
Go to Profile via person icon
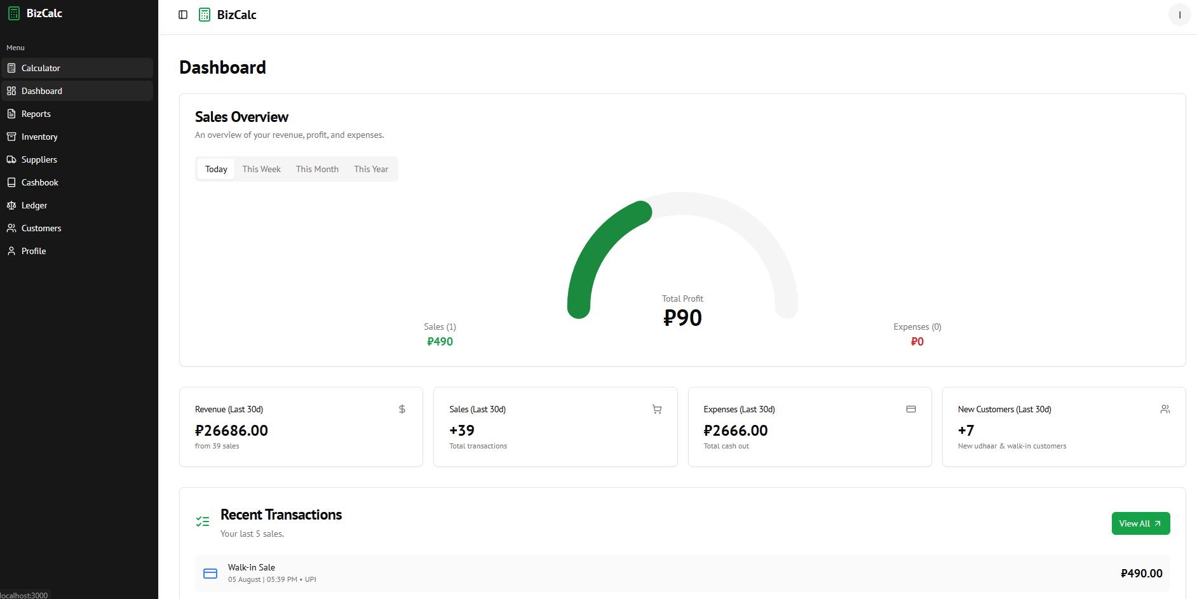(x=11, y=251)
